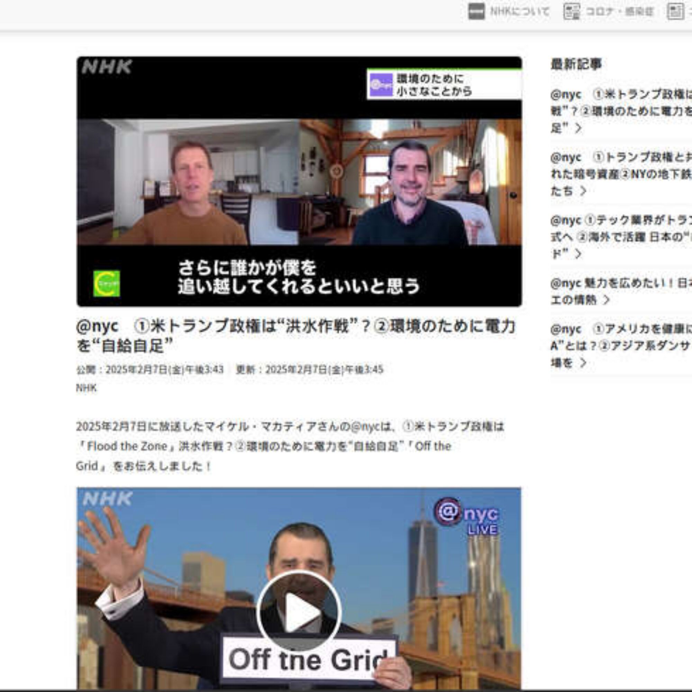
Task: Click the Off the Grid sign in video
Action: (309, 659)
